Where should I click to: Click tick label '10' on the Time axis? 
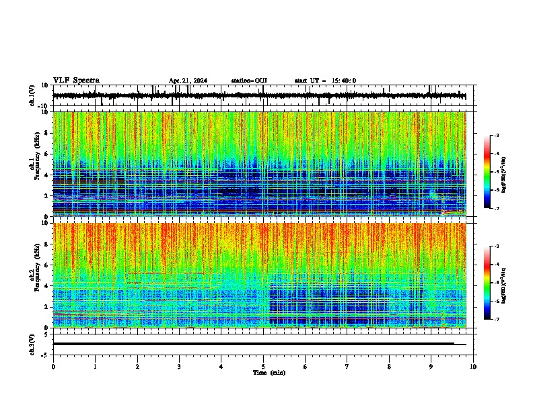coord(473,367)
